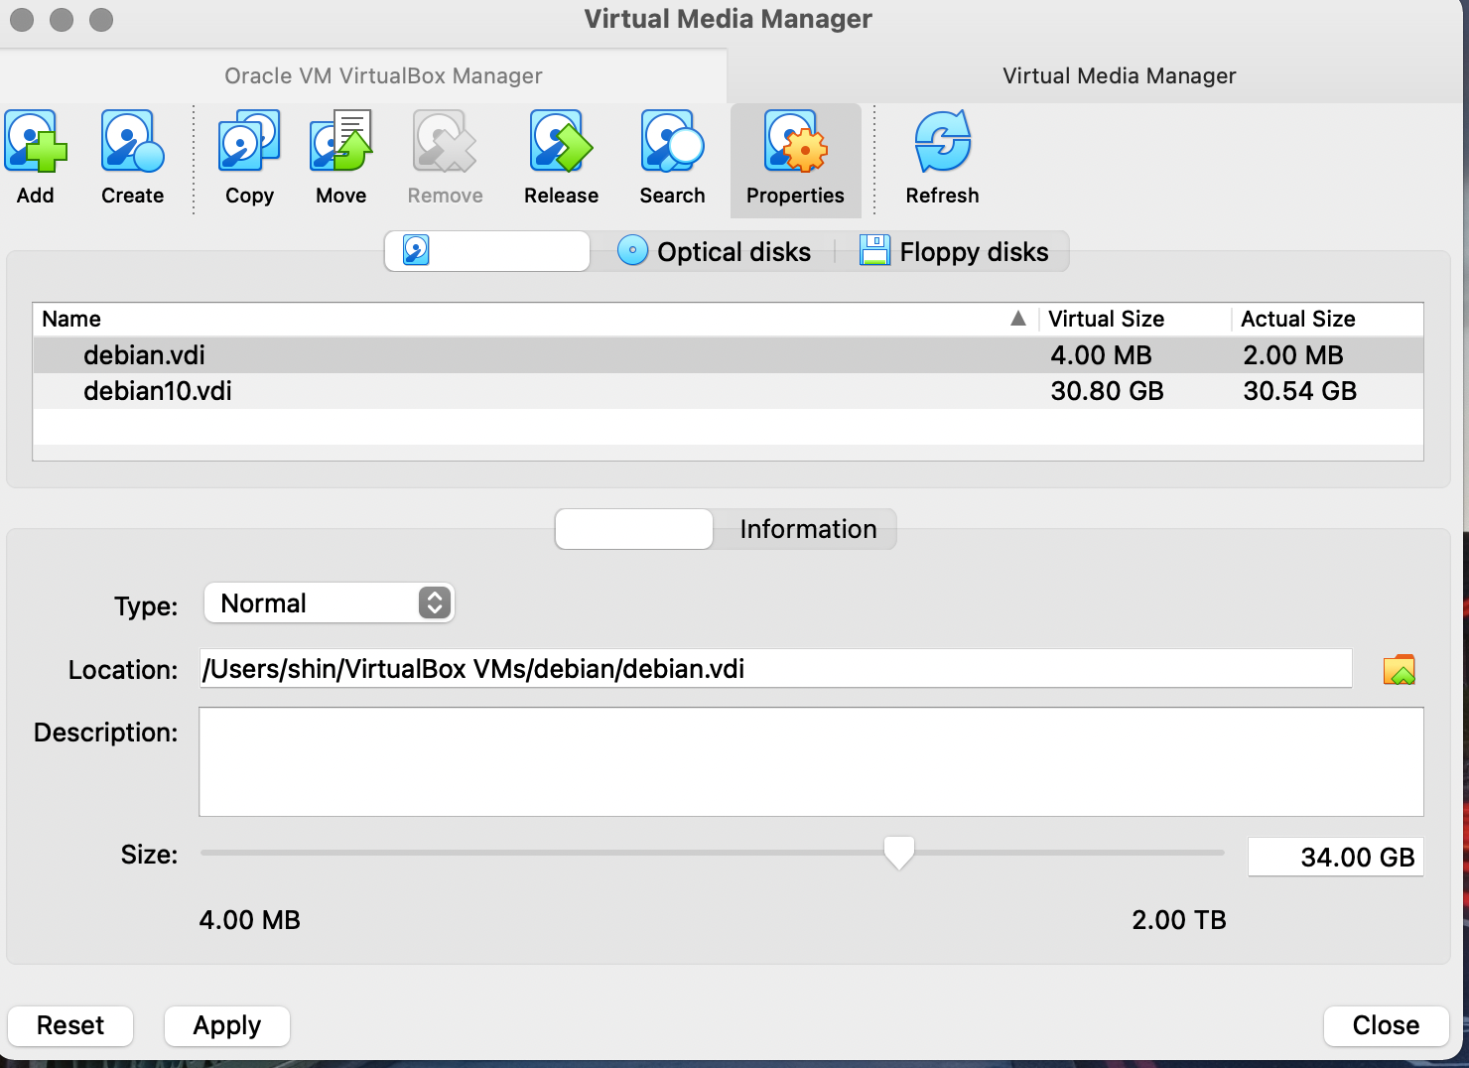Click the 2.00 TB maximum size label
This screenshot has height=1068, width=1469.
pyautogui.click(x=1178, y=920)
